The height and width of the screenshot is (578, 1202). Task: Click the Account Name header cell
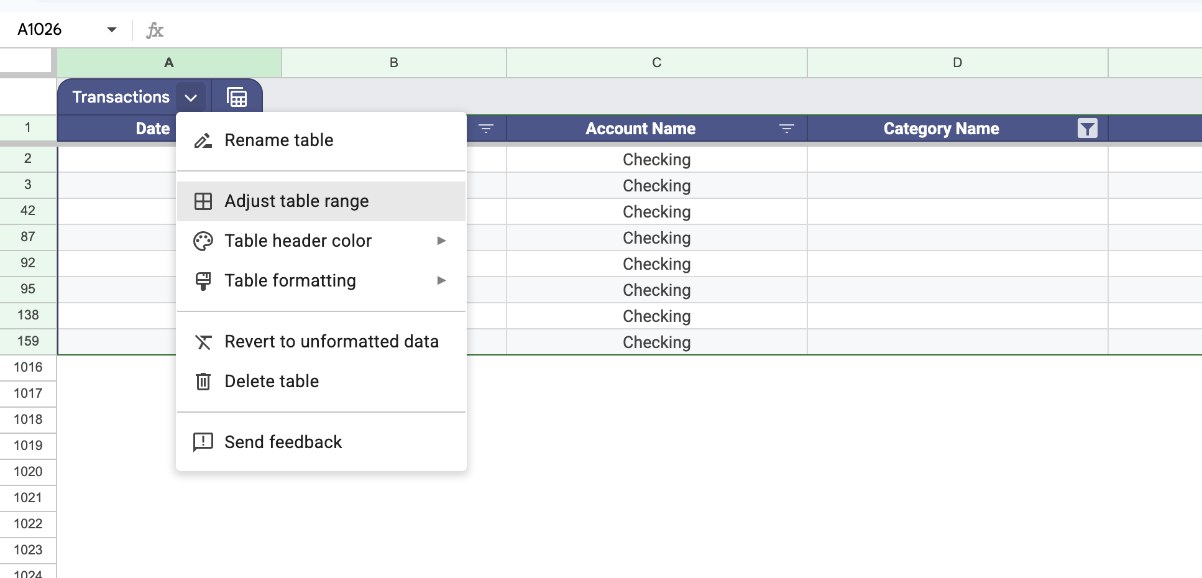[657, 129]
